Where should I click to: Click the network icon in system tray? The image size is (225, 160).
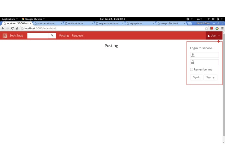(x=208, y=19)
